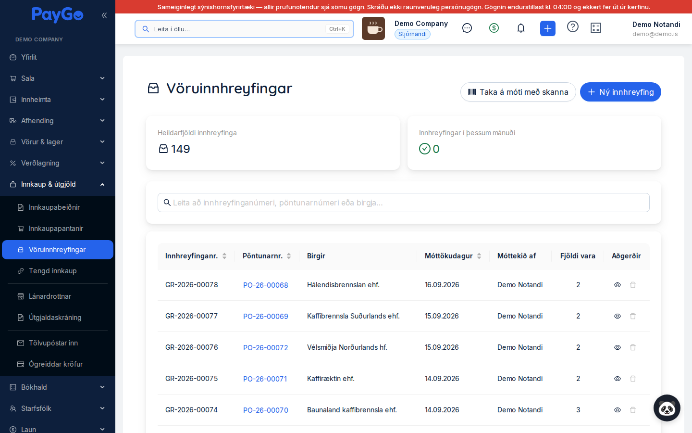Sort by Innhreyfinganr. column

tap(196, 256)
